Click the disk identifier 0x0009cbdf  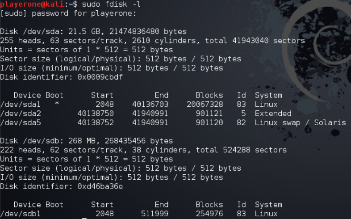100,77
